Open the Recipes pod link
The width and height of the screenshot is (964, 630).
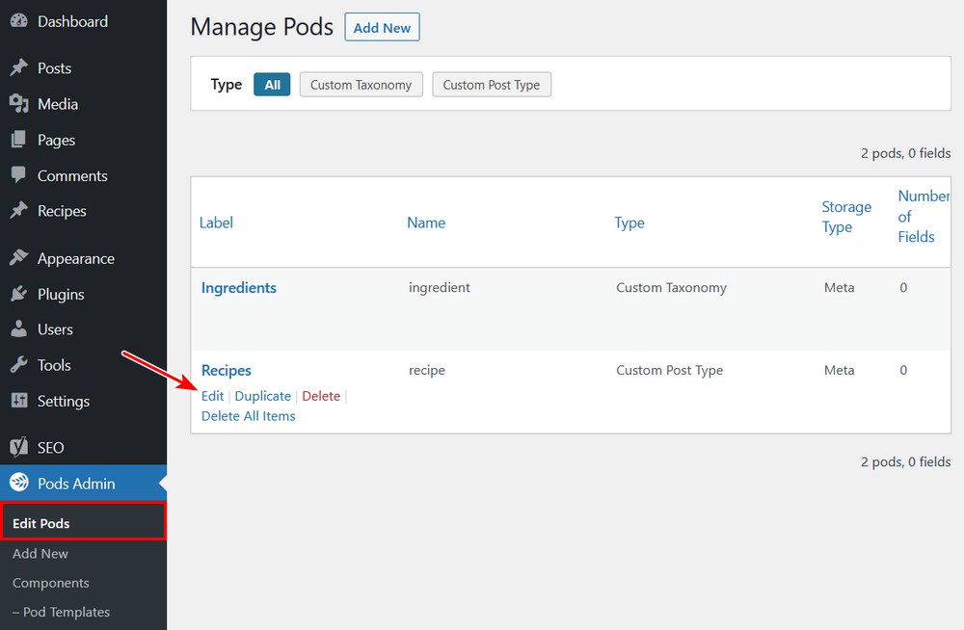click(x=227, y=370)
